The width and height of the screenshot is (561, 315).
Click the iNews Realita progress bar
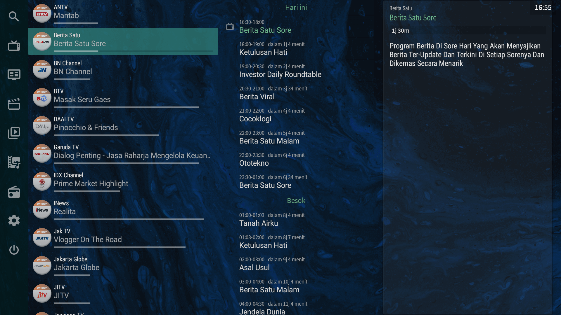tap(129, 219)
